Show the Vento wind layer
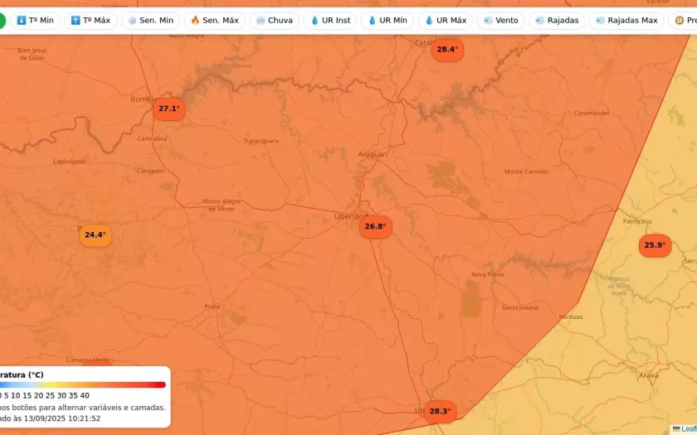Image resolution: width=697 pixels, height=435 pixels. (500, 20)
